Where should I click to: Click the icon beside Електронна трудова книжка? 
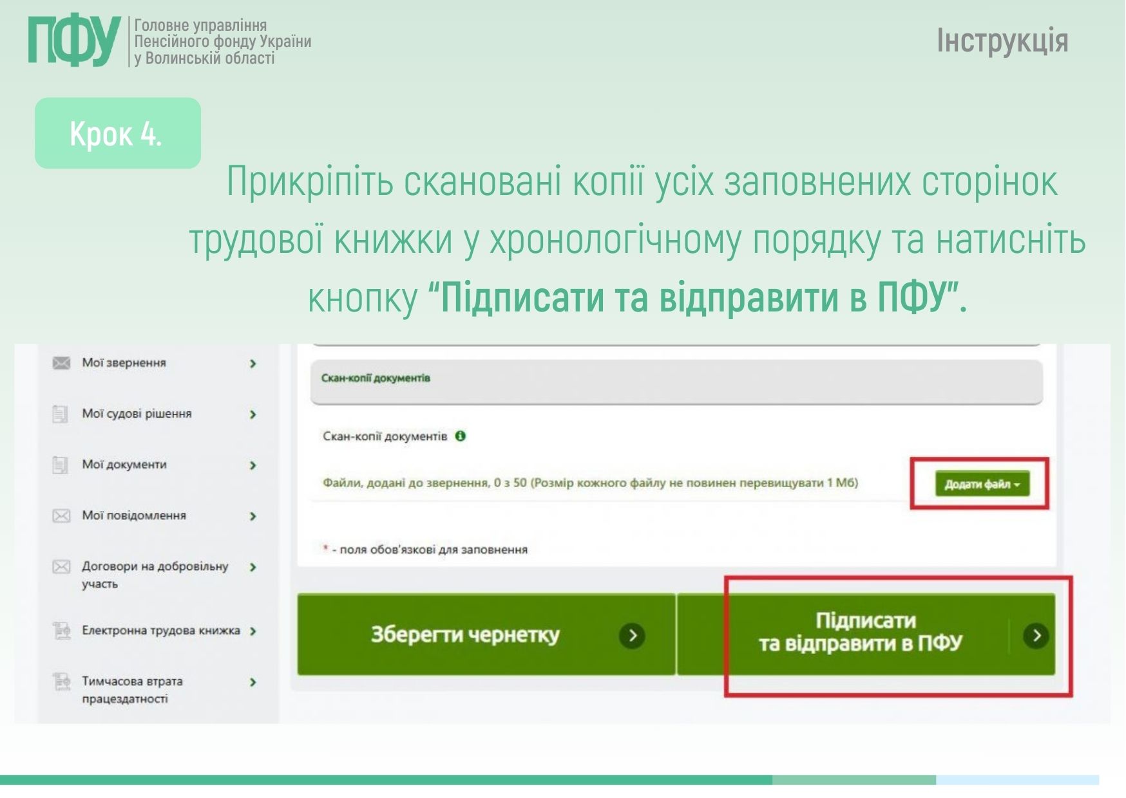tap(62, 631)
